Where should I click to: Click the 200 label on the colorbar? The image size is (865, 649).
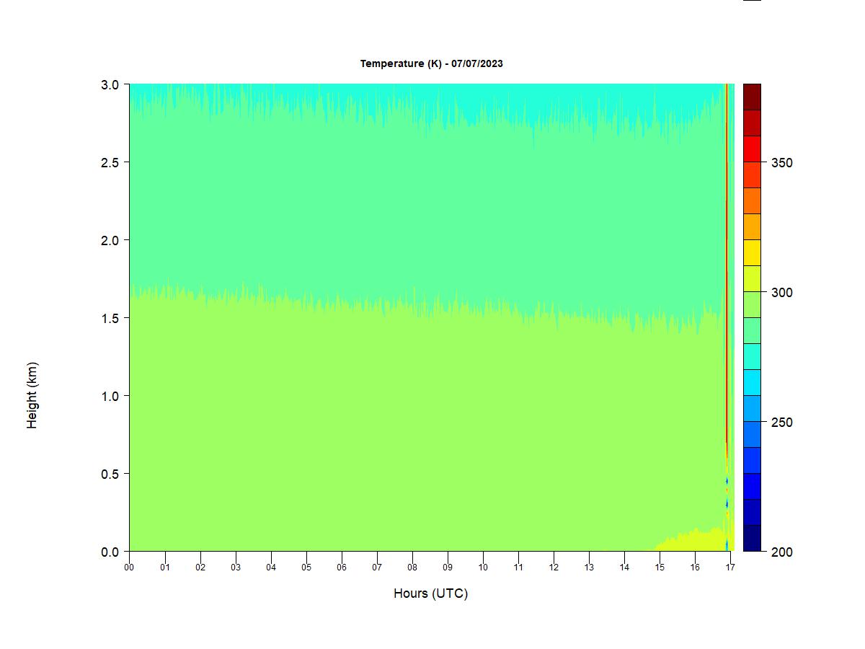tap(781, 552)
